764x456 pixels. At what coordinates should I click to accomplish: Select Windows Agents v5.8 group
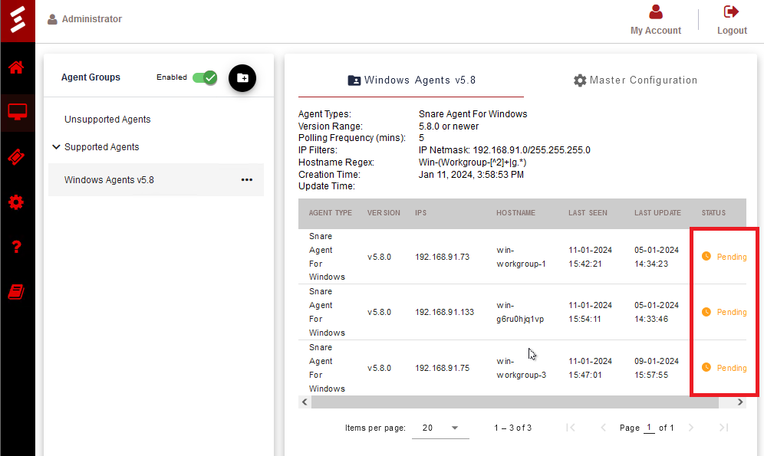click(156, 180)
